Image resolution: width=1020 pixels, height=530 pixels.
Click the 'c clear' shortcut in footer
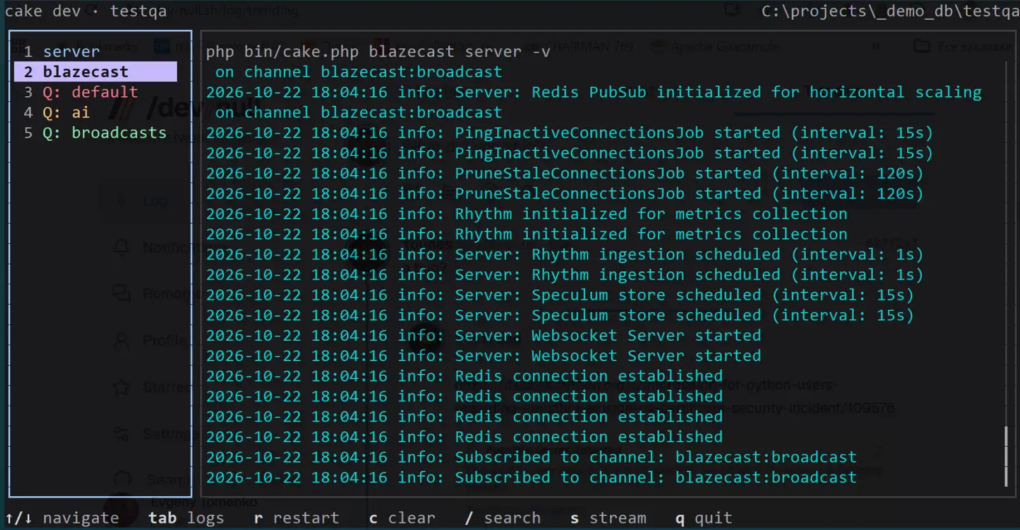402,518
